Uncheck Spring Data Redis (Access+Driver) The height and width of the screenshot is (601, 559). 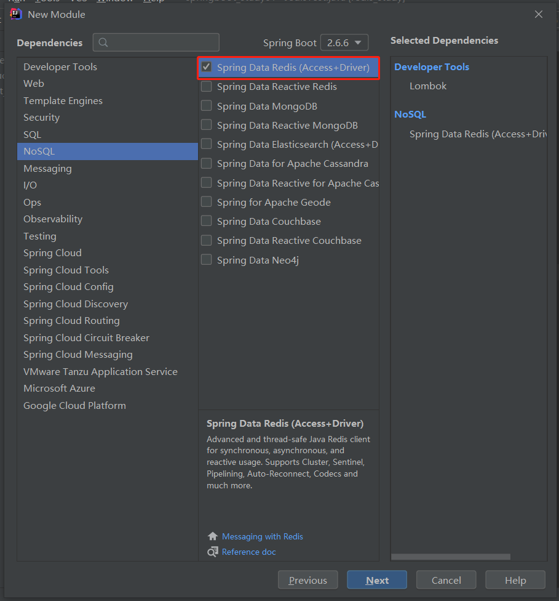click(207, 67)
